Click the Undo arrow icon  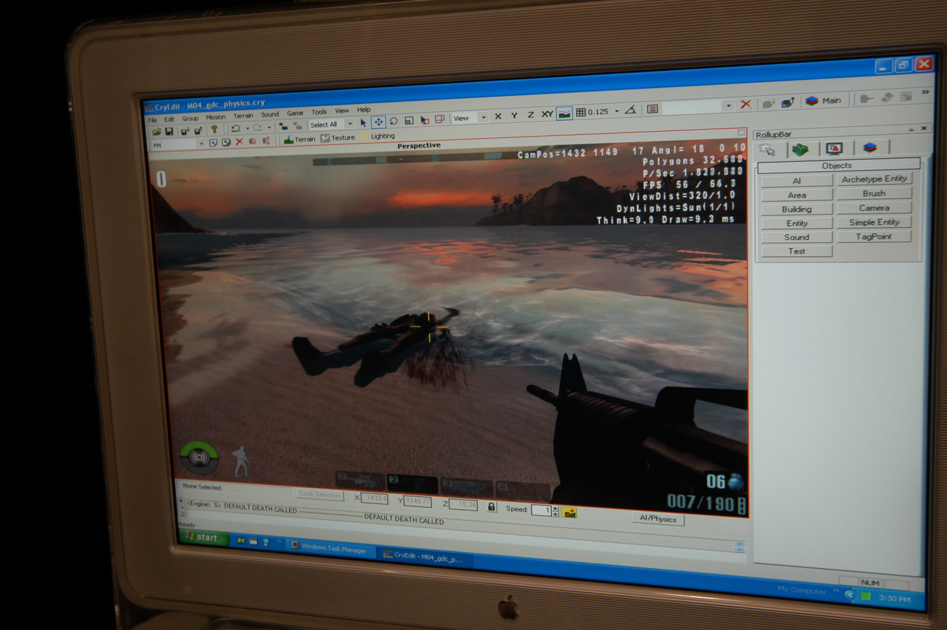click(x=235, y=129)
